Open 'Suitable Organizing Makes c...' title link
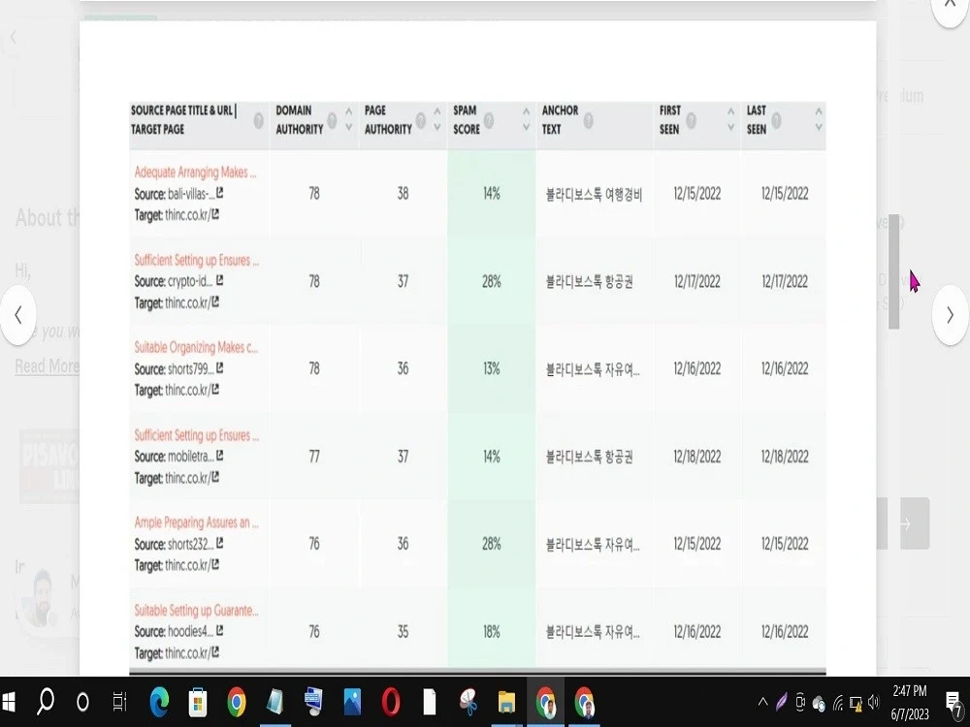The height and width of the screenshot is (727, 970). (196, 347)
